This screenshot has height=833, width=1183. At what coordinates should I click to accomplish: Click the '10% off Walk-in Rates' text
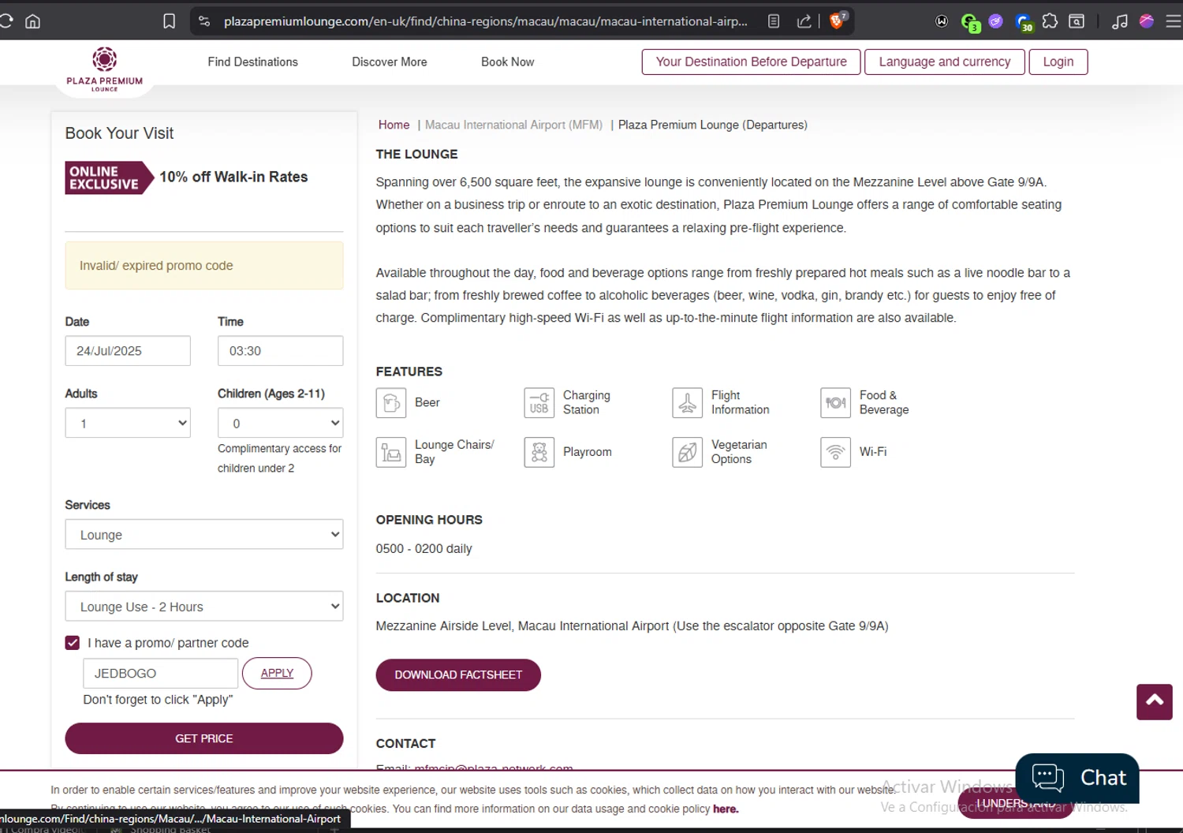(x=233, y=177)
